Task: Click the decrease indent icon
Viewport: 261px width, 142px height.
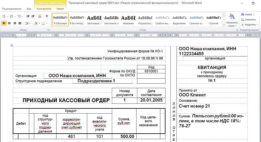Action: pos(28,16)
